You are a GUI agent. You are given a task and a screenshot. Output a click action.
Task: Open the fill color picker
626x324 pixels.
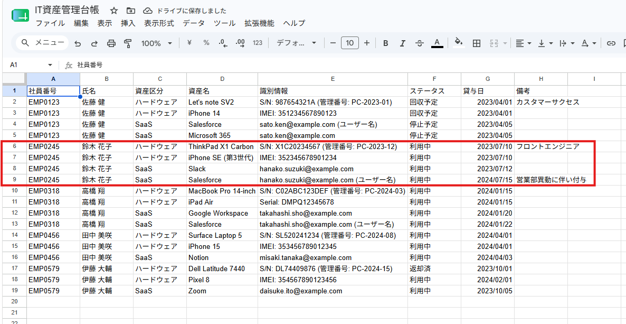click(459, 43)
